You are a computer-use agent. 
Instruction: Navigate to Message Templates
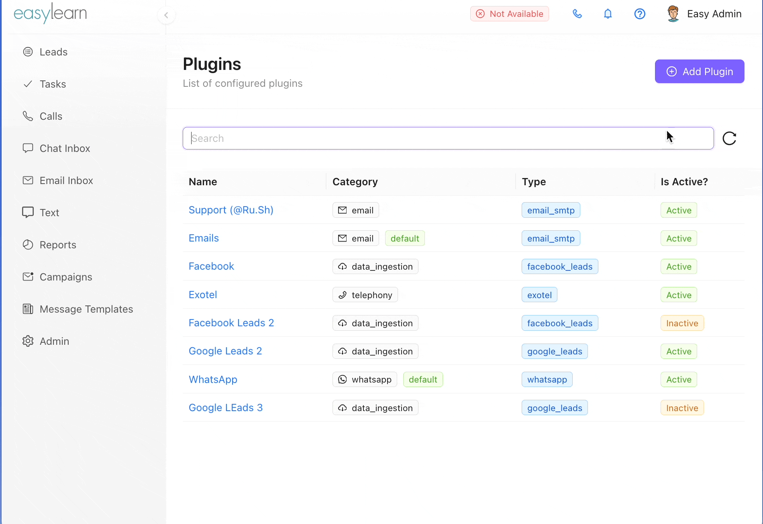(x=86, y=309)
